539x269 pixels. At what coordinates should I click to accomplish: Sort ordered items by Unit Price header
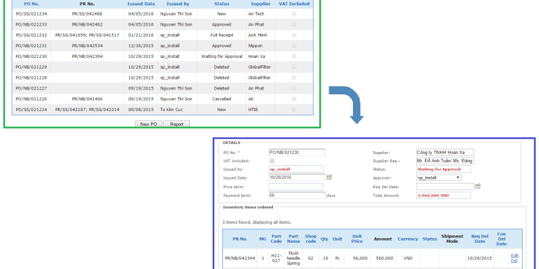[x=357, y=239]
